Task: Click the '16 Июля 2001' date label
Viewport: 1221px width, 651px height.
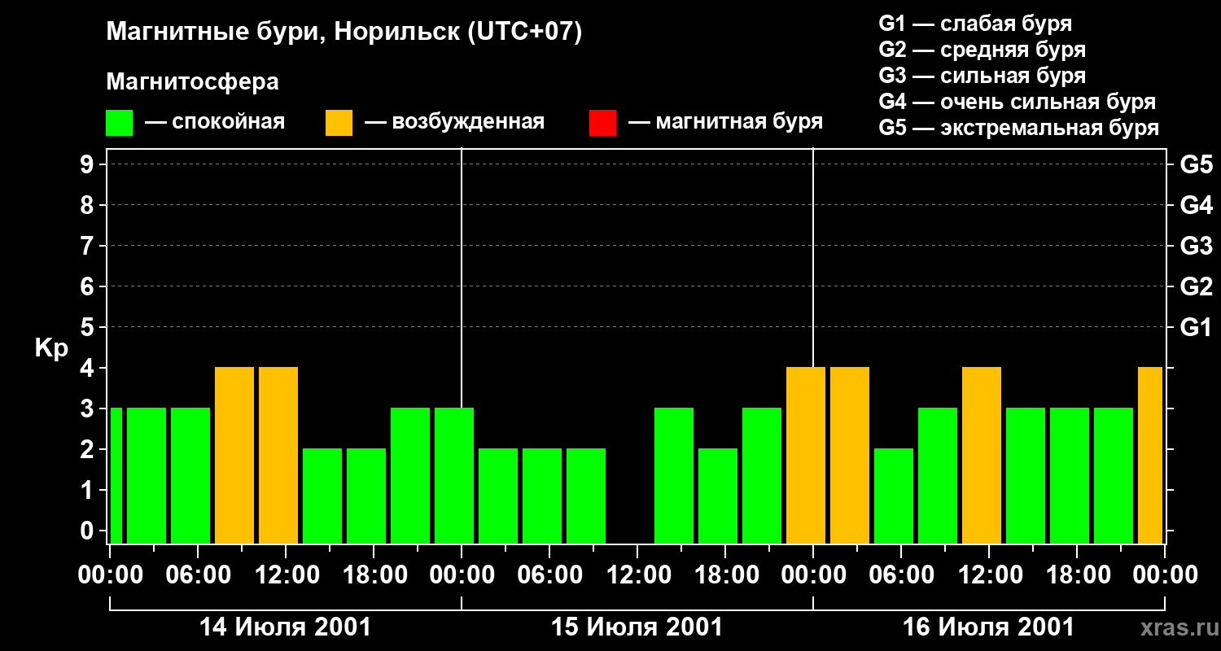Action: point(989,627)
